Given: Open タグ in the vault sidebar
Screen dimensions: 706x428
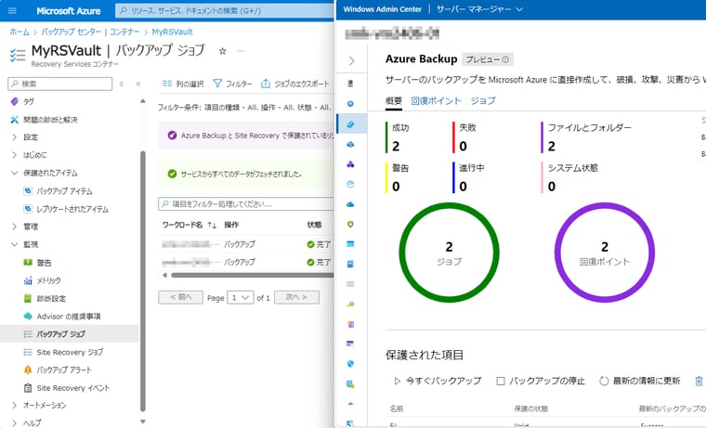Looking at the screenshot, I should (29, 102).
